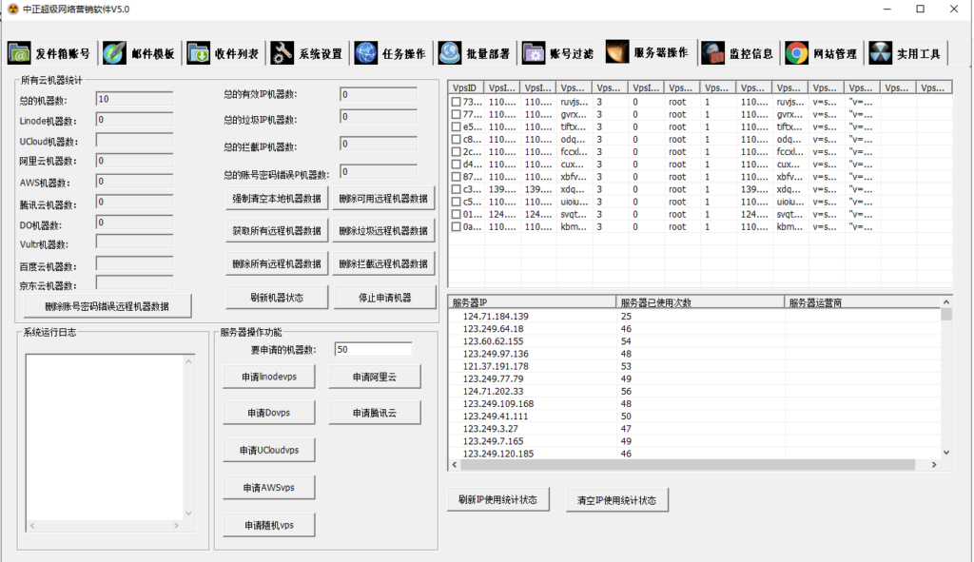The height and width of the screenshot is (562, 974).
Task: Open the 发件箱账号 toolbar icon
Action: pos(19,53)
